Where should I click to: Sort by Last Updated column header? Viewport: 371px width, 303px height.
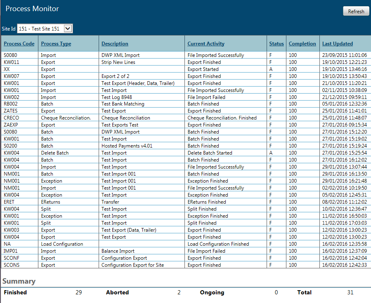[338, 44]
